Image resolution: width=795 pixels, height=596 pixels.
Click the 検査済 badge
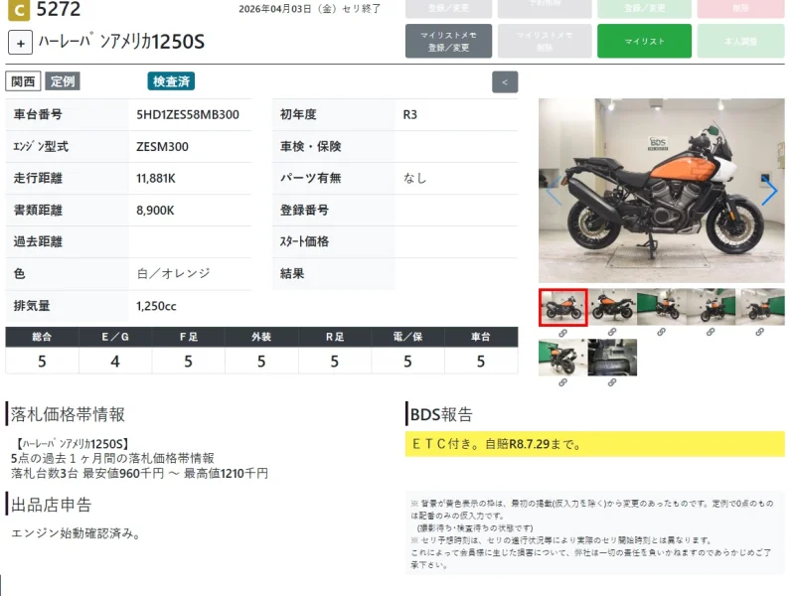pyautogui.click(x=171, y=81)
